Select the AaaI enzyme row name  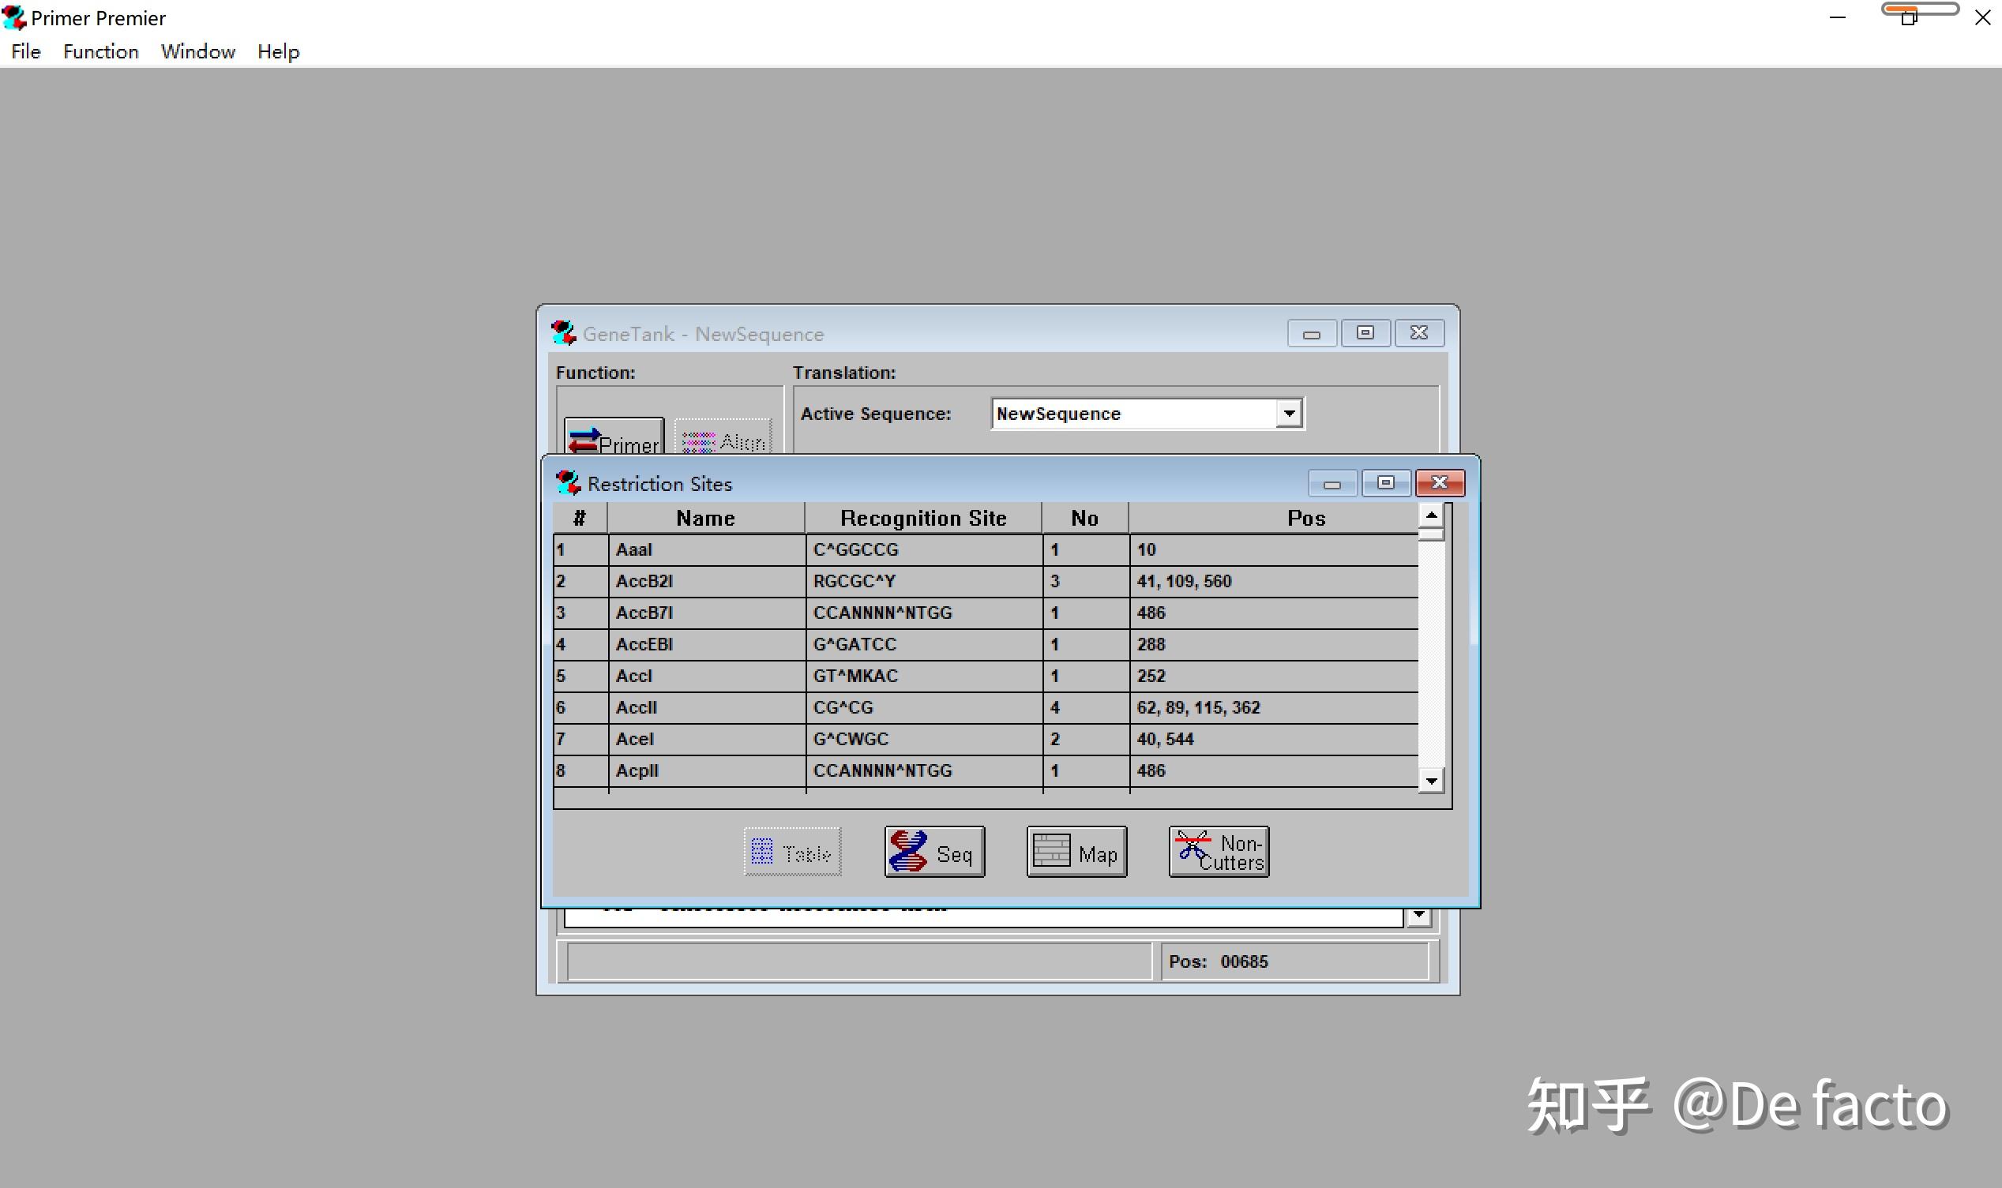(634, 550)
